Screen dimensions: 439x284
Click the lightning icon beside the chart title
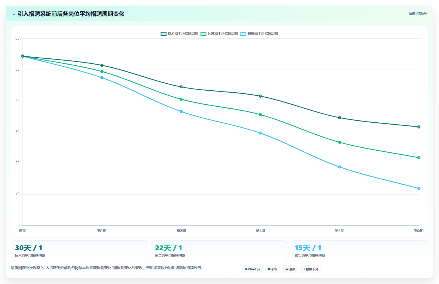13,14
